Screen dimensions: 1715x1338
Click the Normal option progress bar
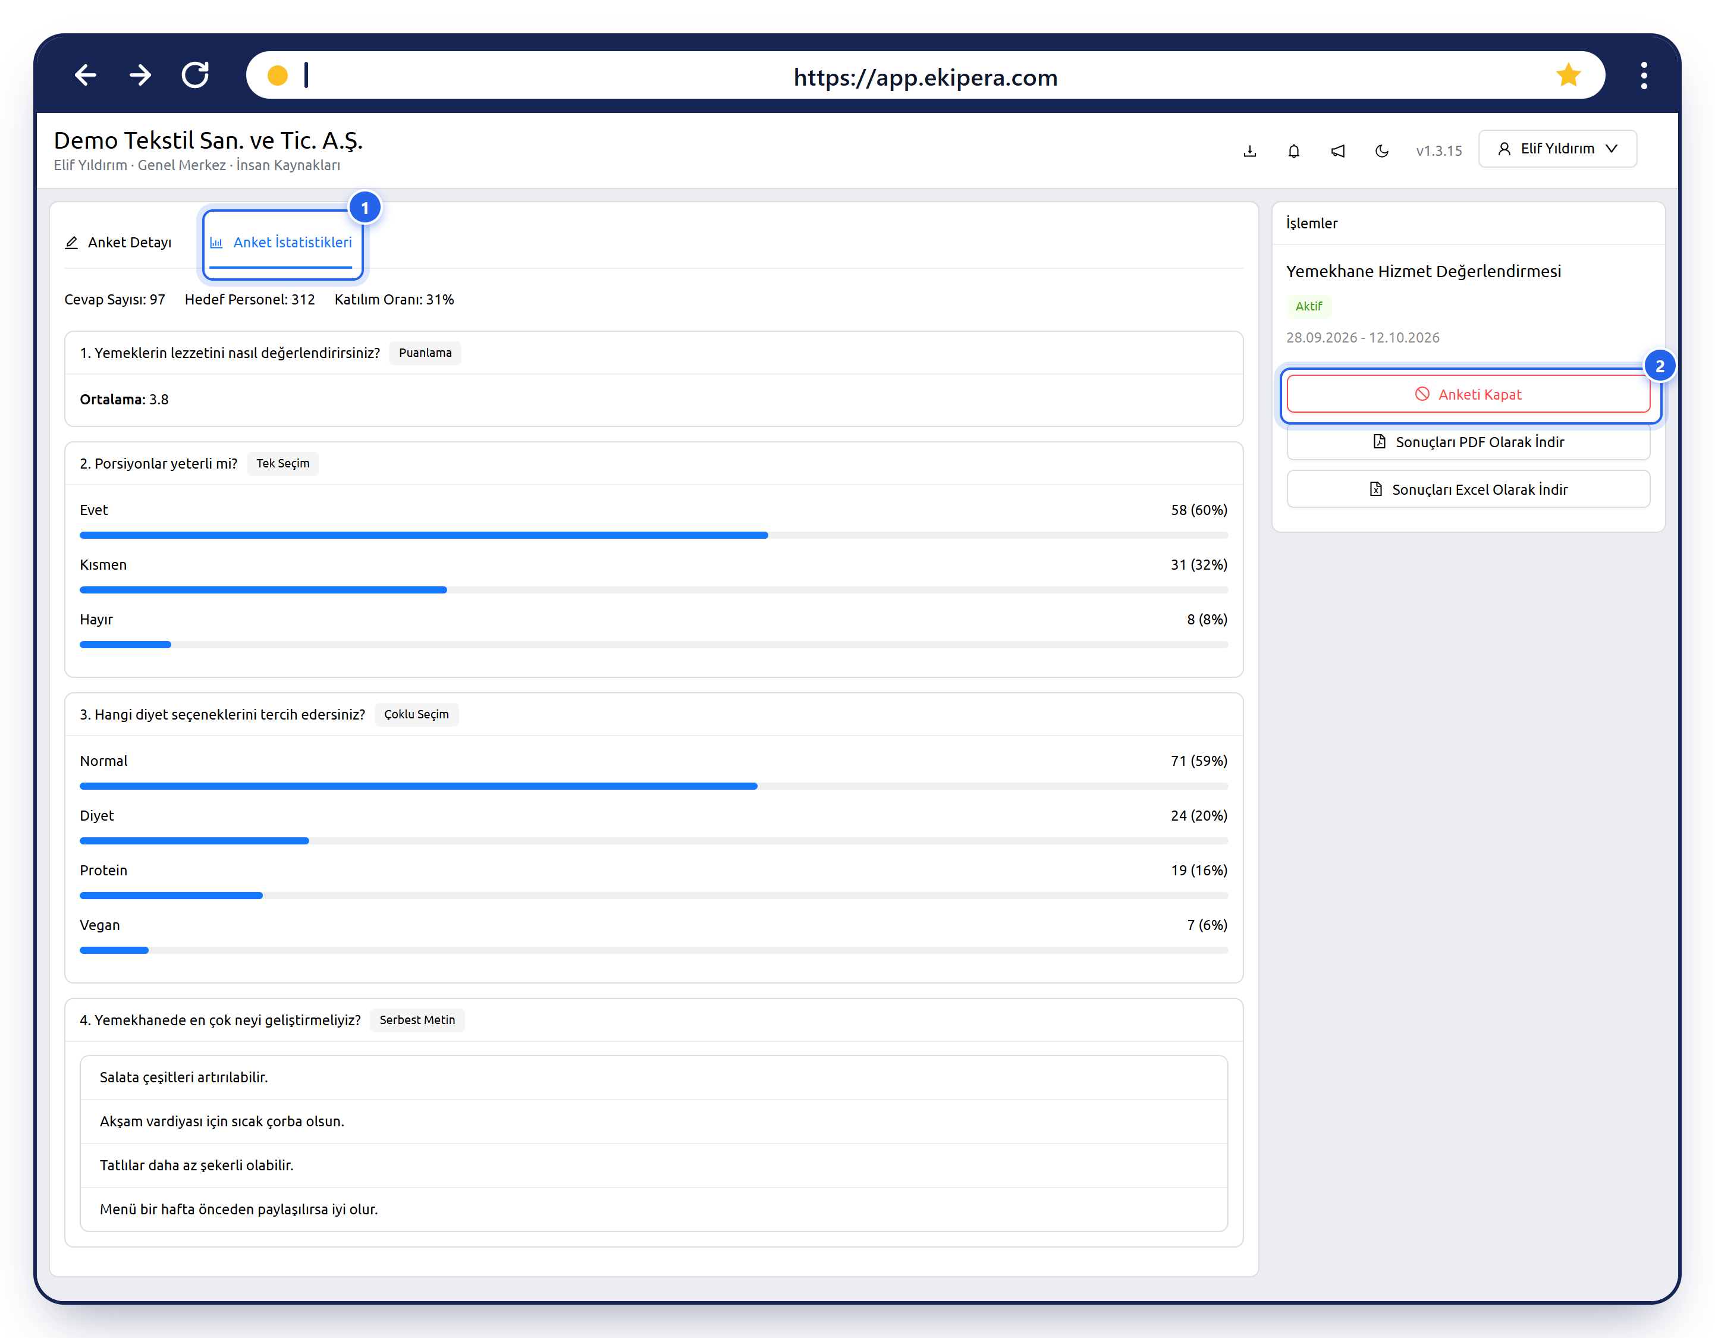(654, 786)
